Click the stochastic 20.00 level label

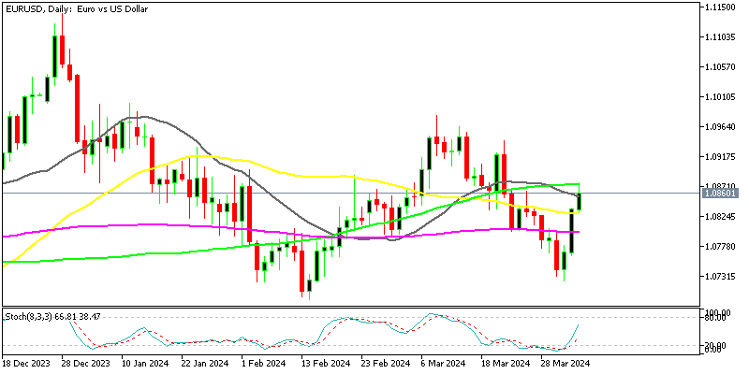[716, 346]
